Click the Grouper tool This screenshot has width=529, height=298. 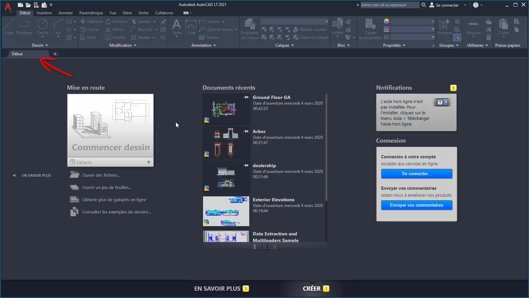[x=445, y=26]
